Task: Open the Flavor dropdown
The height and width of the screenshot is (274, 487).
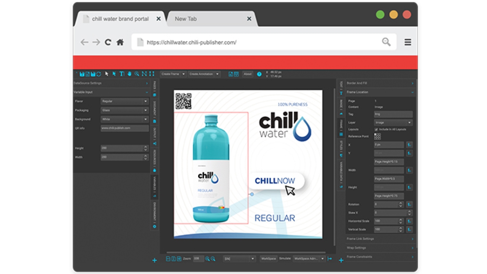Action: pos(124,101)
